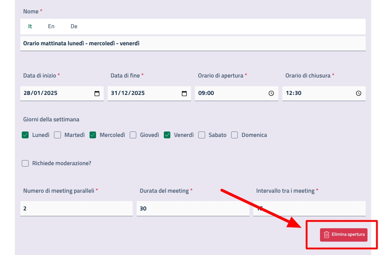Open calendar picker for Data di fine
Image resolution: width=382 pixels, height=255 pixels.
(x=184, y=93)
